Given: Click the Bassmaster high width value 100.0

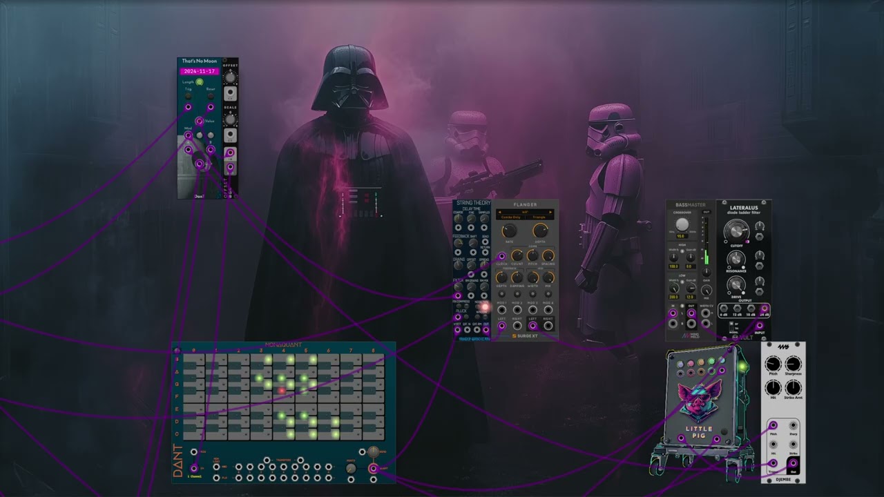Looking at the screenshot, I should pyautogui.click(x=673, y=266).
